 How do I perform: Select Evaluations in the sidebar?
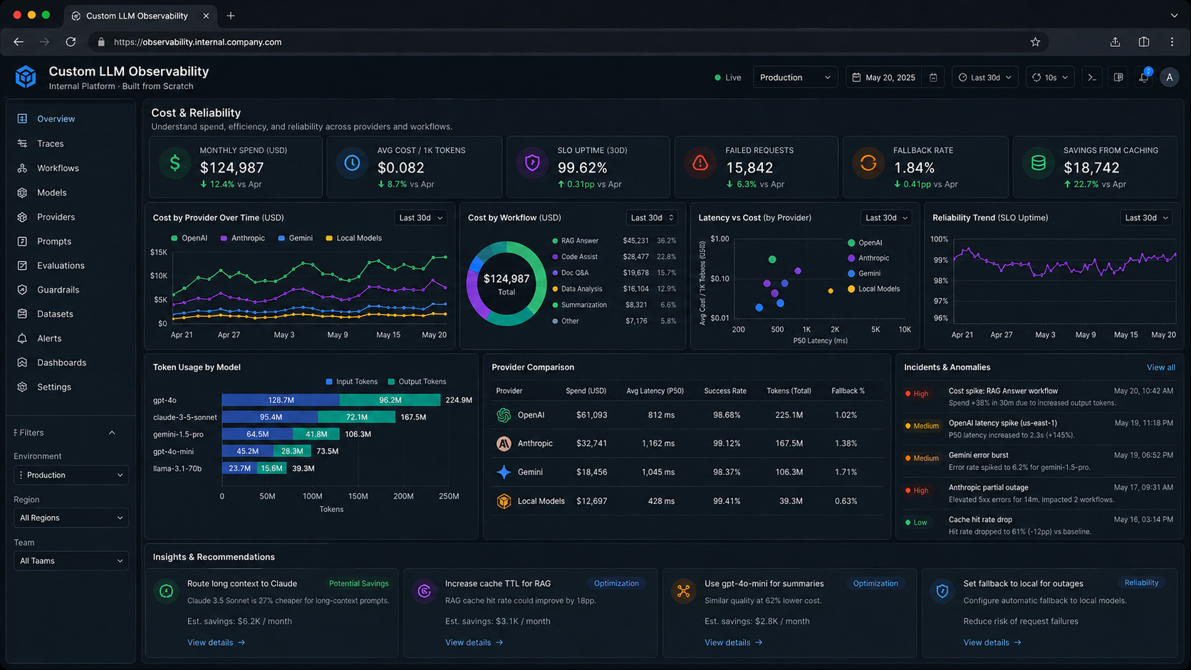[60, 265]
